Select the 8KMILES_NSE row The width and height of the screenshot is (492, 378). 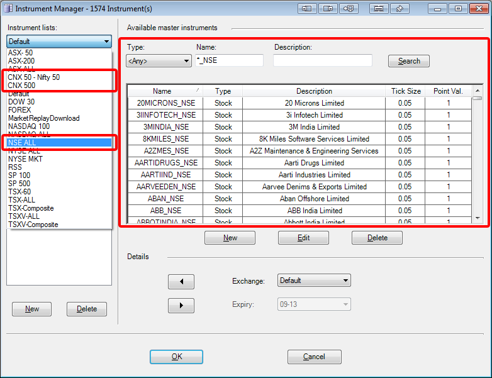coord(299,138)
